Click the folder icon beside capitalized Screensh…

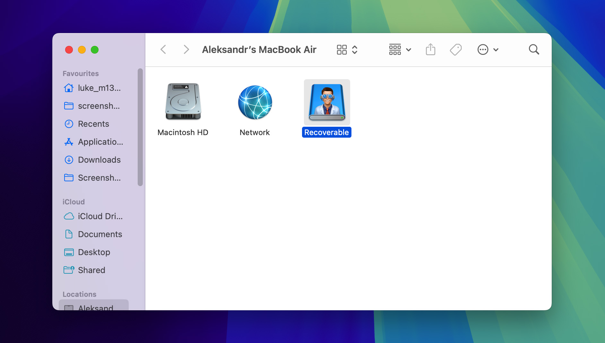[69, 178]
